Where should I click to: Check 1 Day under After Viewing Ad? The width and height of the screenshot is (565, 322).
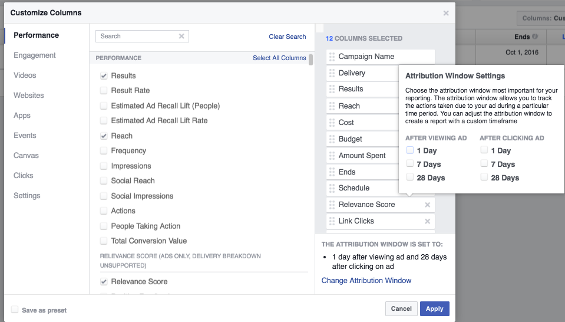(x=410, y=150)
